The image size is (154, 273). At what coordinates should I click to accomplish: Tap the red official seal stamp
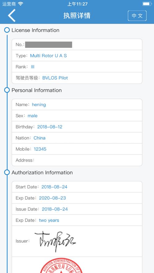(61, 265)
